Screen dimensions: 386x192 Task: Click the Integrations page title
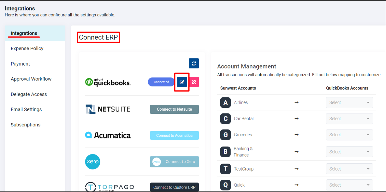pos(20,9)
